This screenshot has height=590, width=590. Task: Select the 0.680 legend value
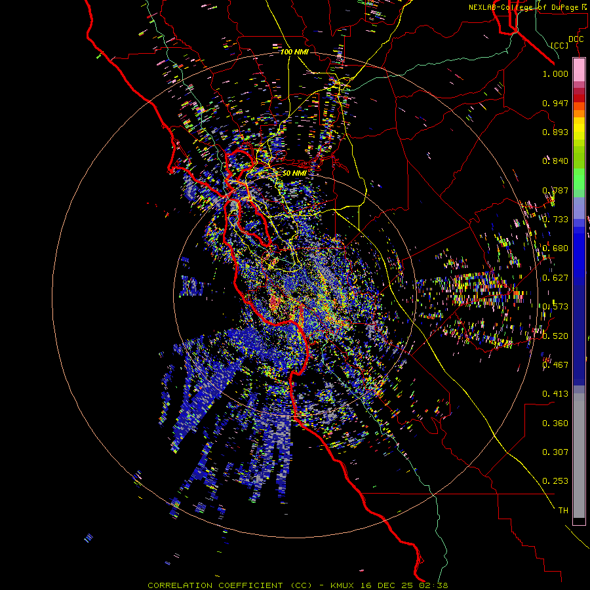(x=555, y=248)
